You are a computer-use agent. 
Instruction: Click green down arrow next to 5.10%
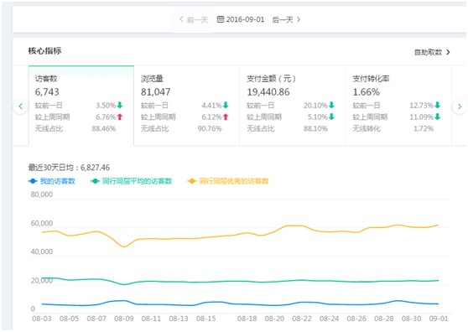[x=331, y=117]
